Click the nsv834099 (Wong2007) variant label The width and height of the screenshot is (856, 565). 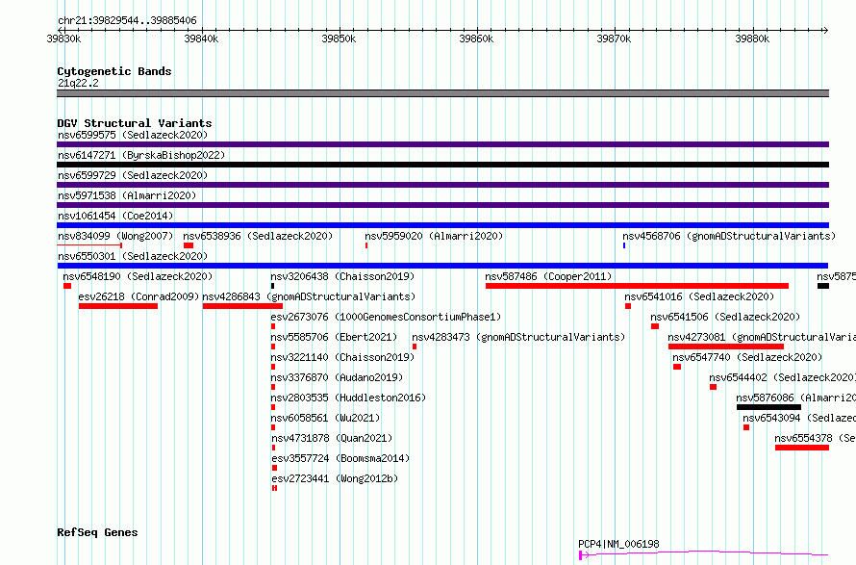[115, 236]
